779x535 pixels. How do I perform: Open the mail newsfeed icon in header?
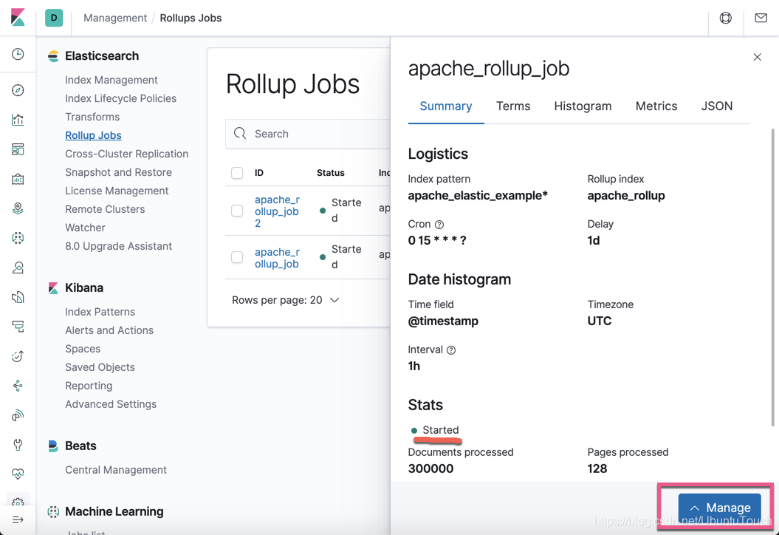tap(761, 18)
